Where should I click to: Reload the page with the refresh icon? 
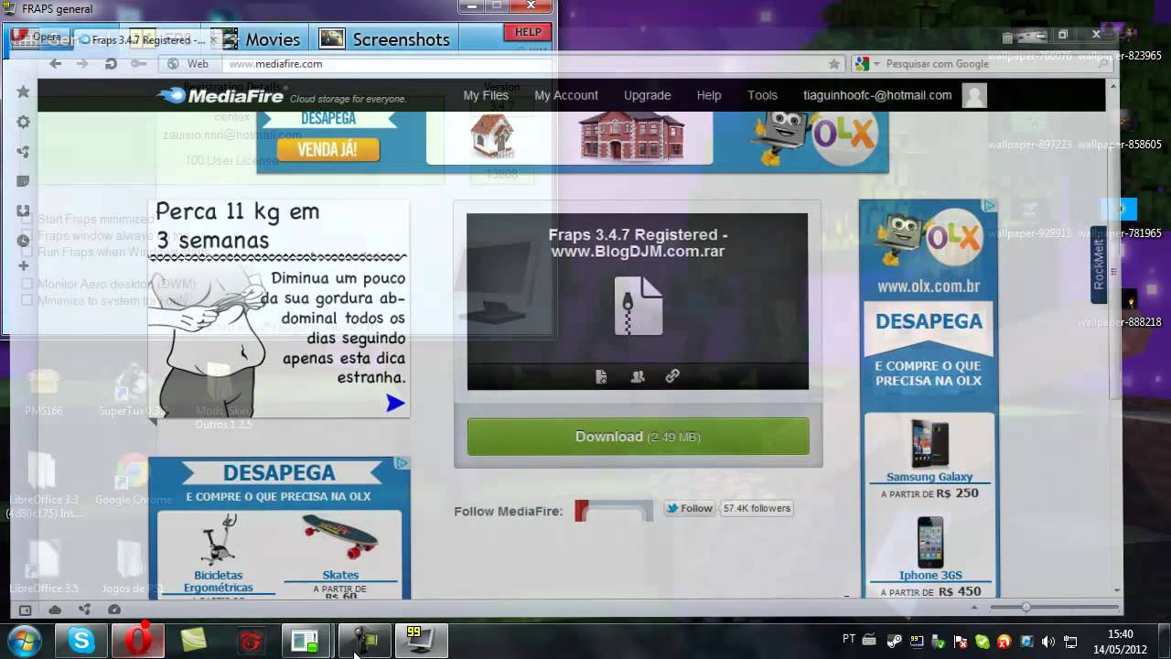(x=111, y=64)
